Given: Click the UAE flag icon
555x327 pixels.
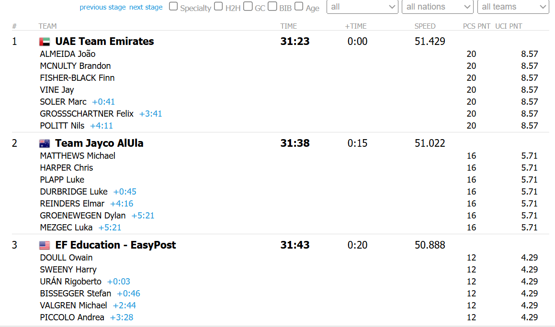Looking at the screenshot, I should 45,42.
